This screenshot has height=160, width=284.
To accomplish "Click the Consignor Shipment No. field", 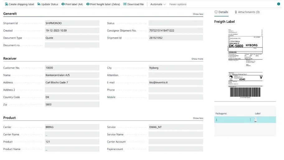I will [x=176, y=31].
